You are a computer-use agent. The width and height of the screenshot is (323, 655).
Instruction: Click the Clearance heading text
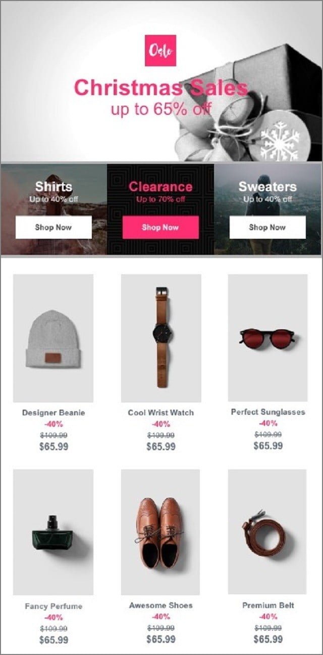click(160, 187)
